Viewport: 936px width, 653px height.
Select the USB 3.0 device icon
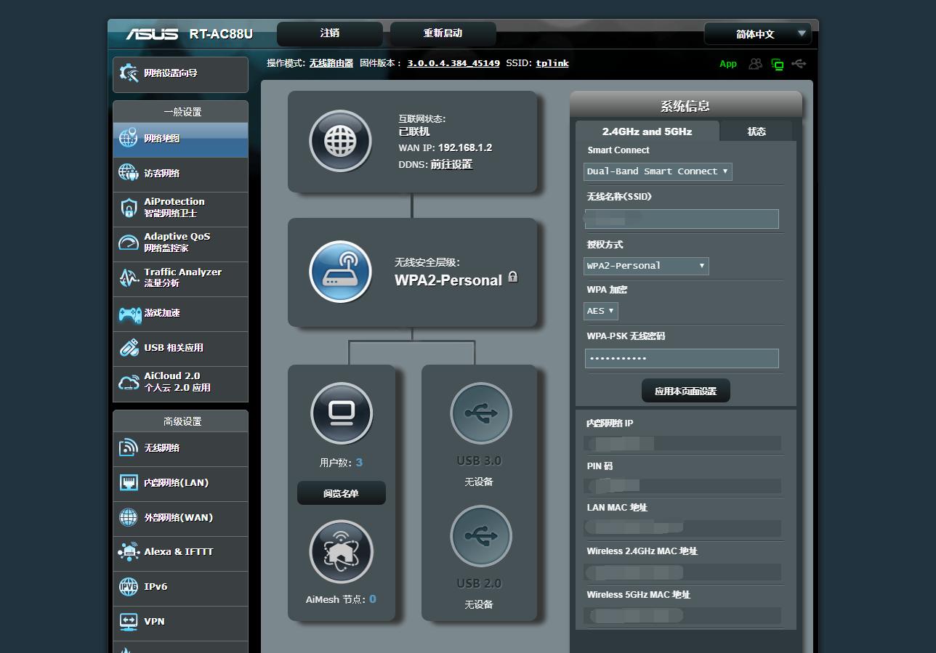pyautogui.click(x=480, y=413)
